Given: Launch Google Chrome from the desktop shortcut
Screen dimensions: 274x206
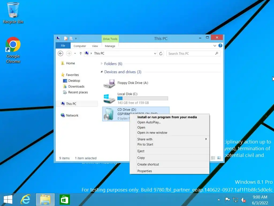Looking at the screenshot, I should (13, 50).
